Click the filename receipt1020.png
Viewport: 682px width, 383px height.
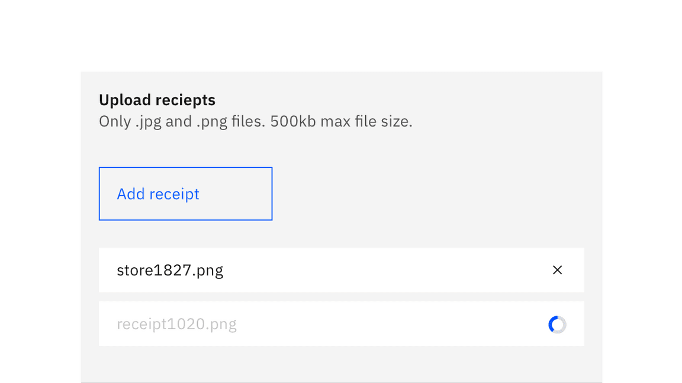176,324
